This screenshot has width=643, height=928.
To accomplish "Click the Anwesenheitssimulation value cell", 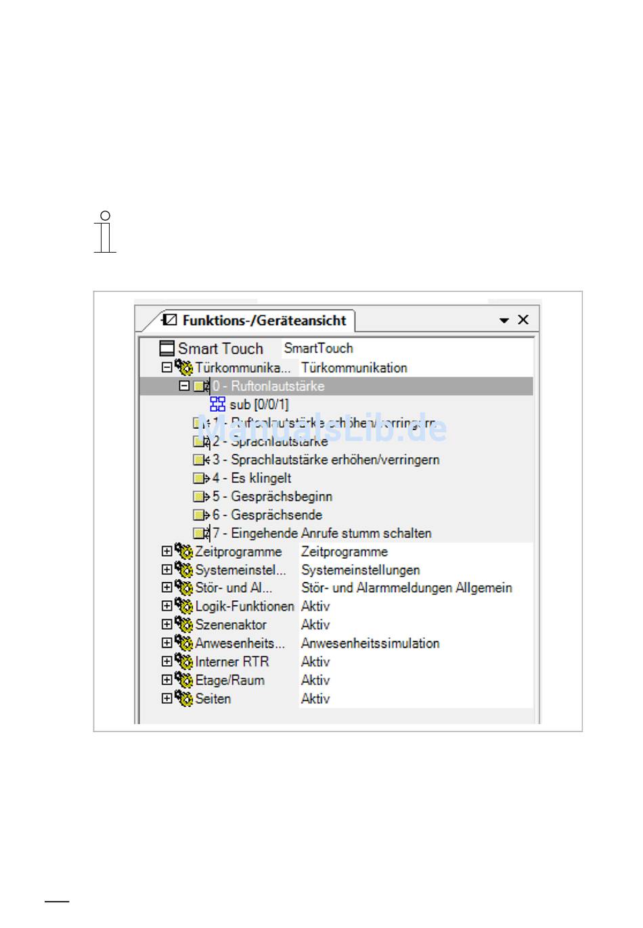I will [x=370, y=643].
